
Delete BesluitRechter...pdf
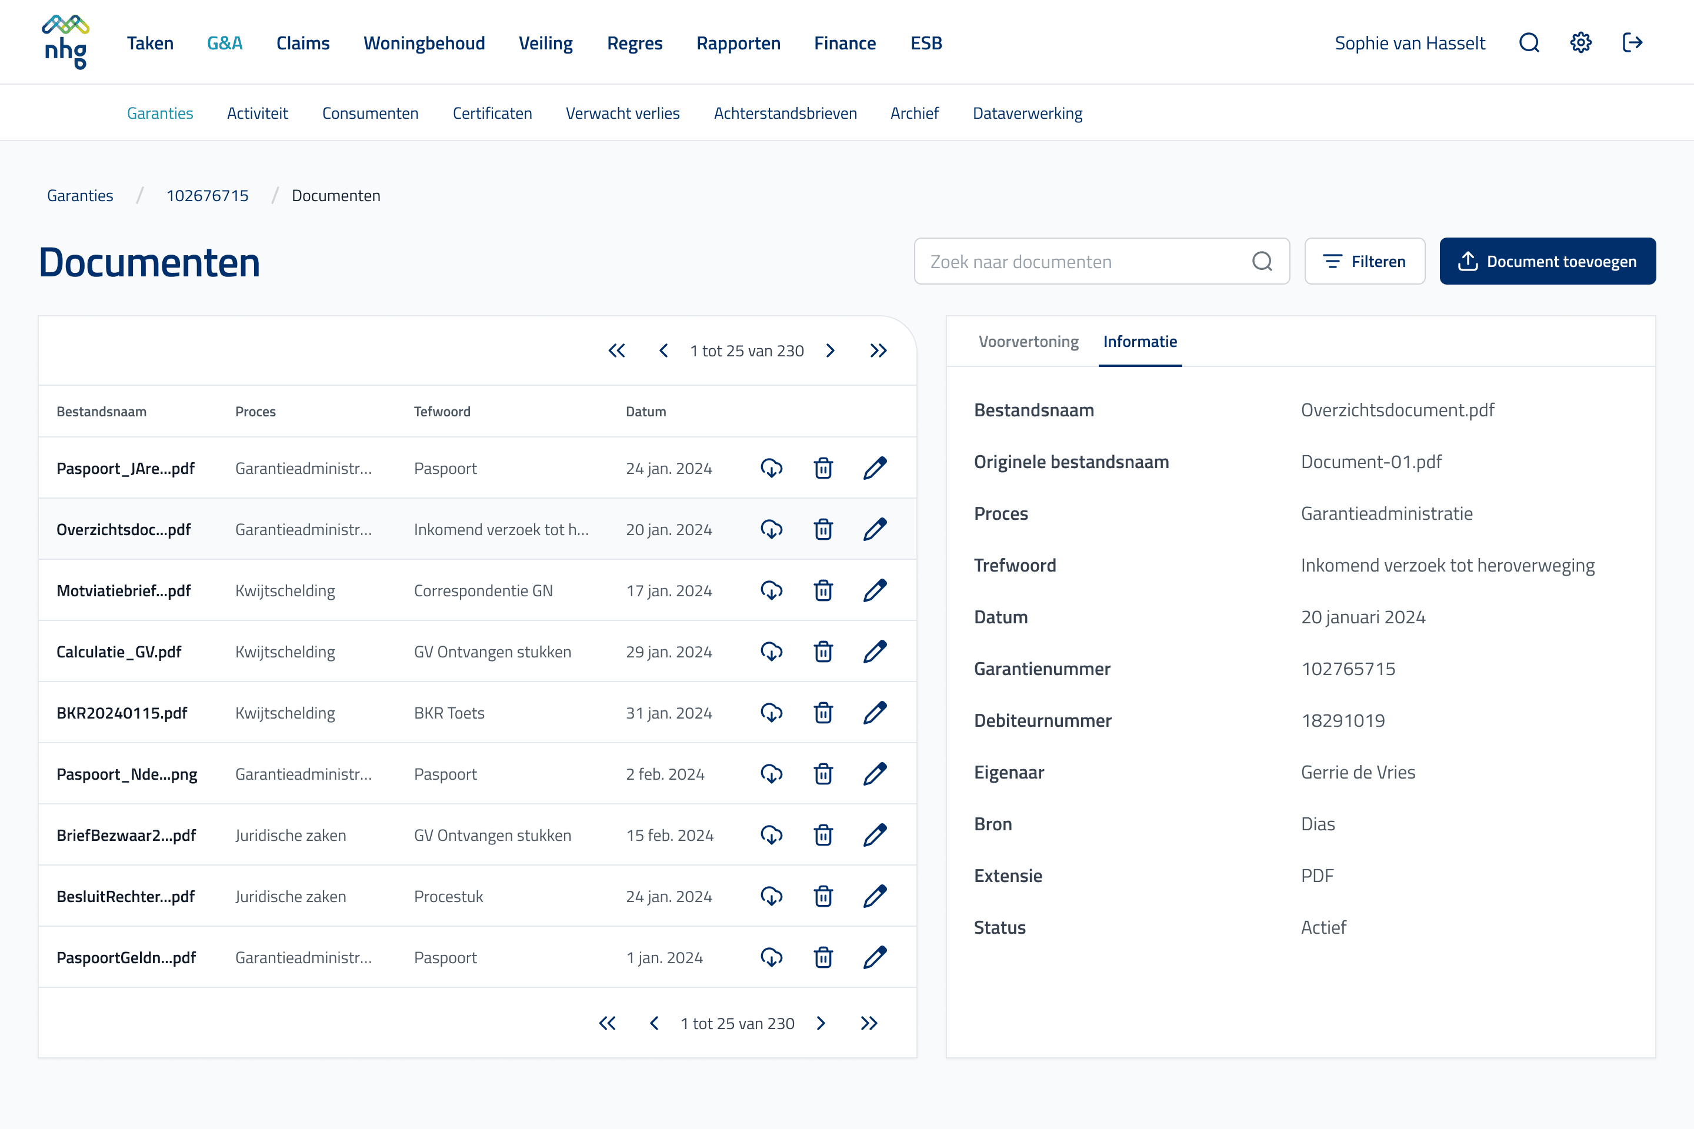(823, 896)
